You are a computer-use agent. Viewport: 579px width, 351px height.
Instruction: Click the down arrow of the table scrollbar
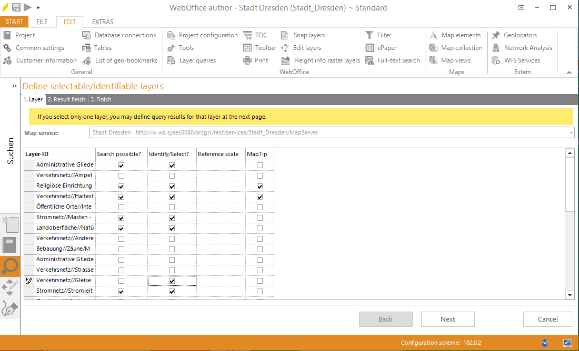[570, 295]
